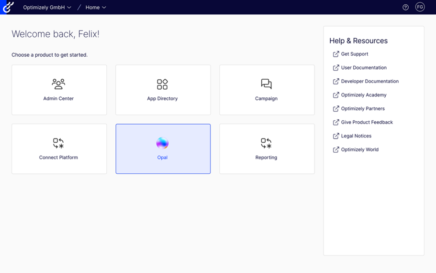436x273 pixels.
Task: Open the Optimizely World link
Action: 359,149
